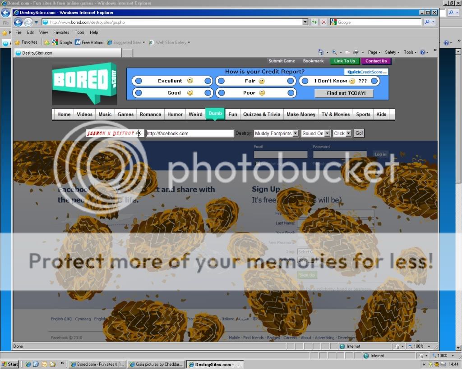Click the Bored.com logo
The height and width of the screenshot is (369, 462).
click(84, 83)
